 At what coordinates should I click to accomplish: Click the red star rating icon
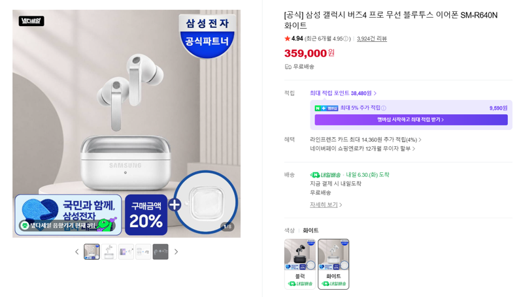[287, 39]
